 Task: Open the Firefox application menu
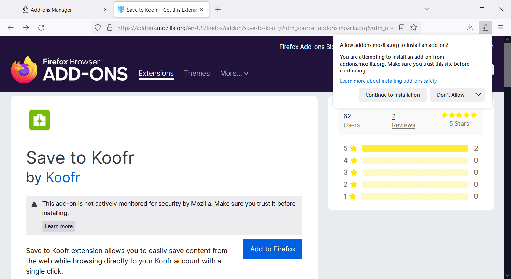coord(501,28)
